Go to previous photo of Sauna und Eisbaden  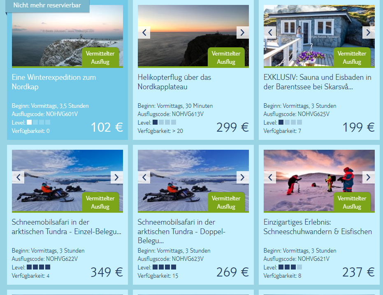(x=270, y=33)
